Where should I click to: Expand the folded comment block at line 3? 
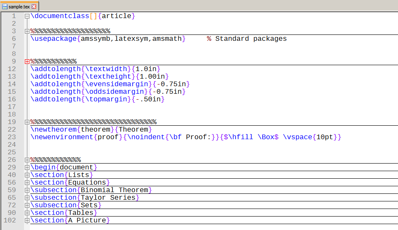pos(27,32)
